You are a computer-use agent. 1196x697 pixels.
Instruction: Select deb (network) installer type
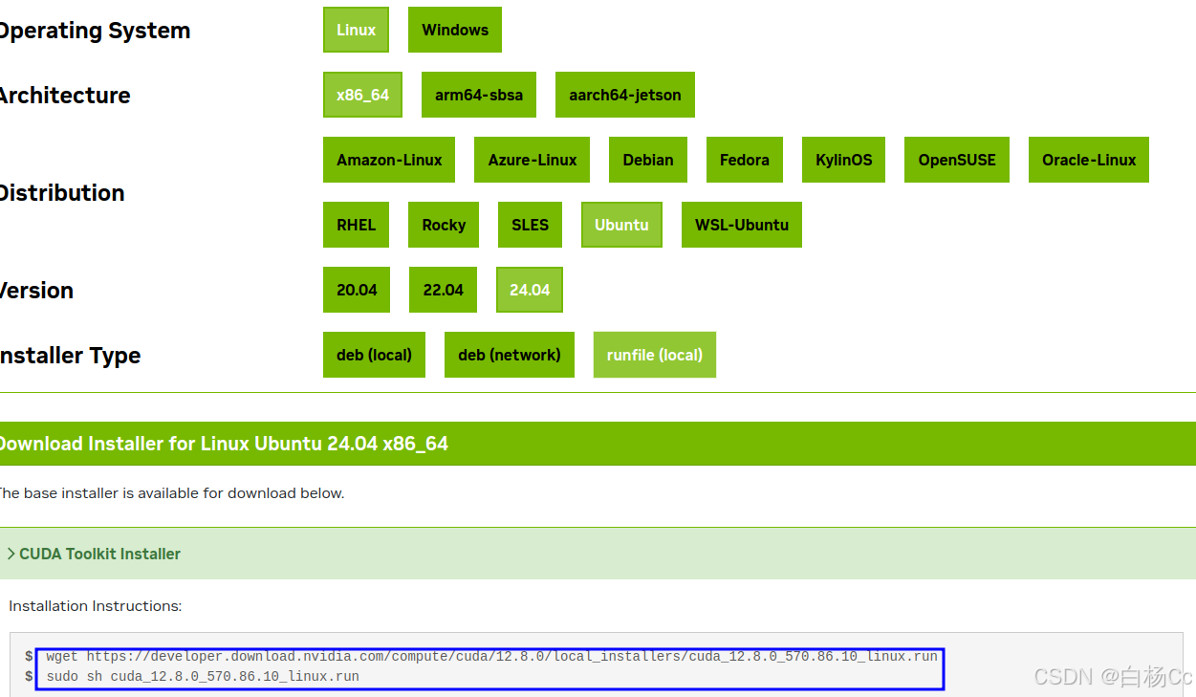(x=510, y=355)
